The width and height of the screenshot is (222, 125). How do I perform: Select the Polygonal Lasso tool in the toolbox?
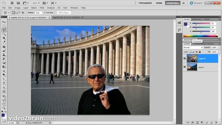point(4,30)
